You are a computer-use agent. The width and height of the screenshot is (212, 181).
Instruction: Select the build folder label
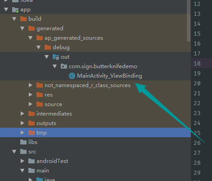coord(35,19)
